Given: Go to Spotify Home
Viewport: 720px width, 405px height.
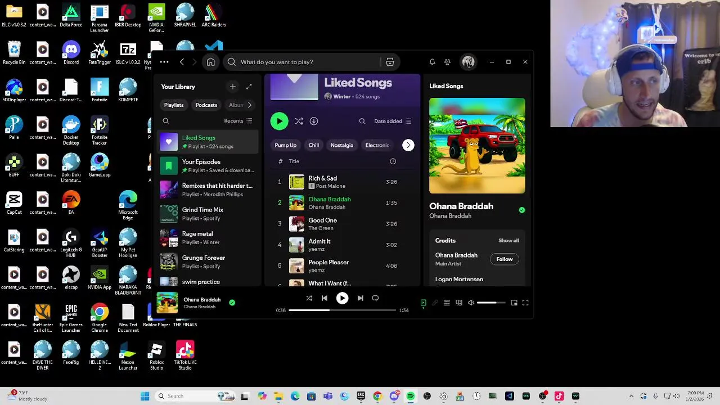Looking at the screenshot, I should [210, 62].
